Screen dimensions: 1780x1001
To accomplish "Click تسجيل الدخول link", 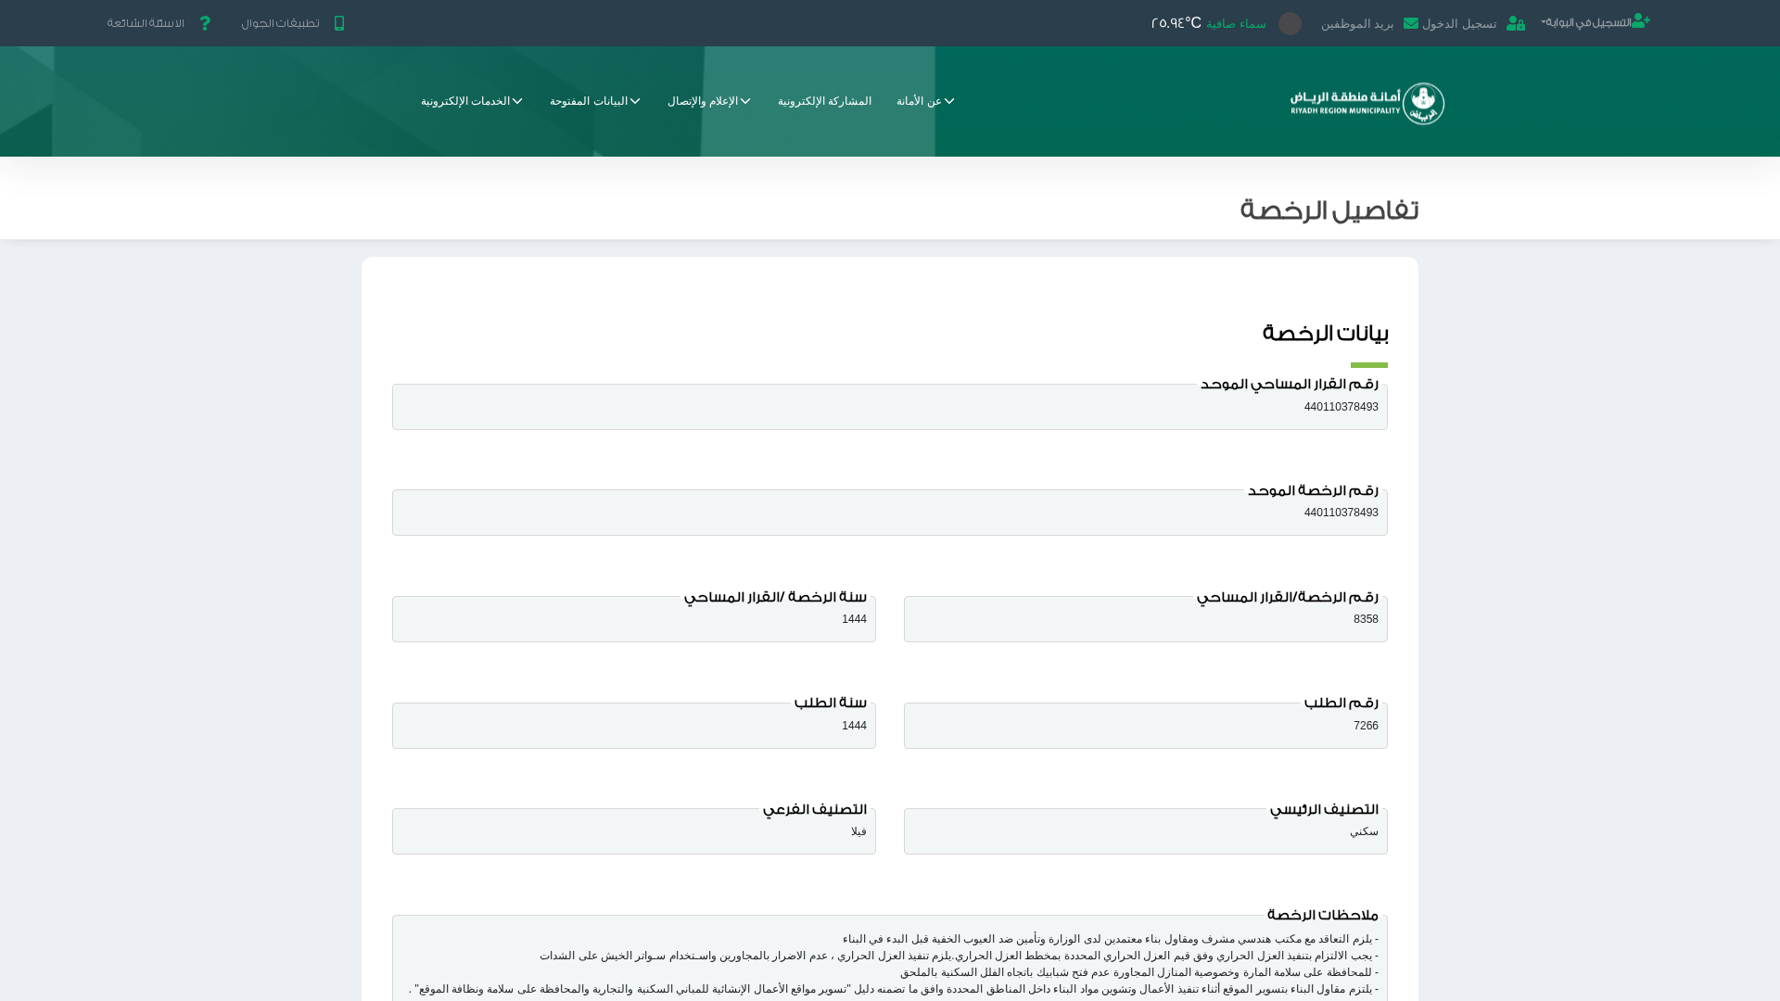I will [1459, 23].
